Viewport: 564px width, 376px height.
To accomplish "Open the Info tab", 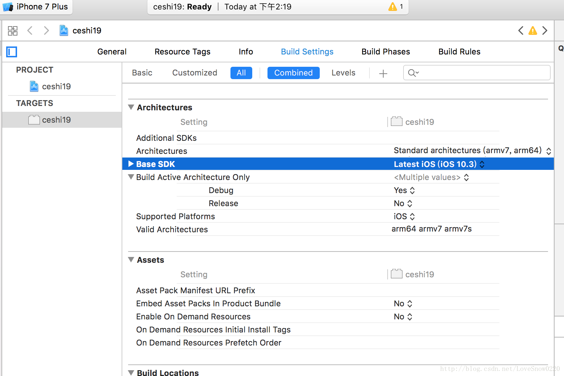I will (x=246, y=52).
